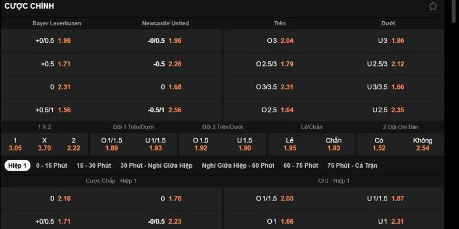
Task: Open the 60 - 75 Phút tab
Action: 301,165
